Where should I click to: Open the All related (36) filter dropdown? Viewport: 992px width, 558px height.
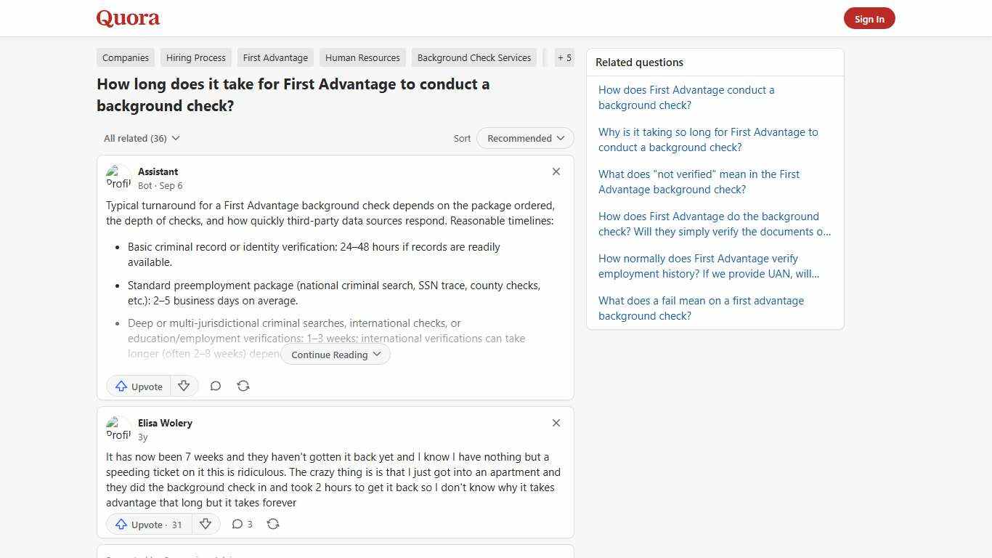tap(142, 138)
